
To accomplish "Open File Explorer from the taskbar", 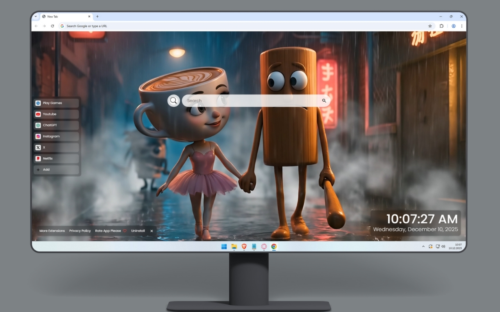I will pos(234,246).
